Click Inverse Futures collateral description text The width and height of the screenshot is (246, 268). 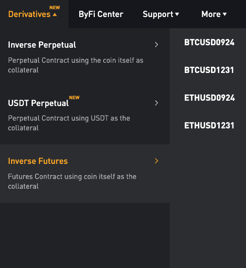[72, 181]
